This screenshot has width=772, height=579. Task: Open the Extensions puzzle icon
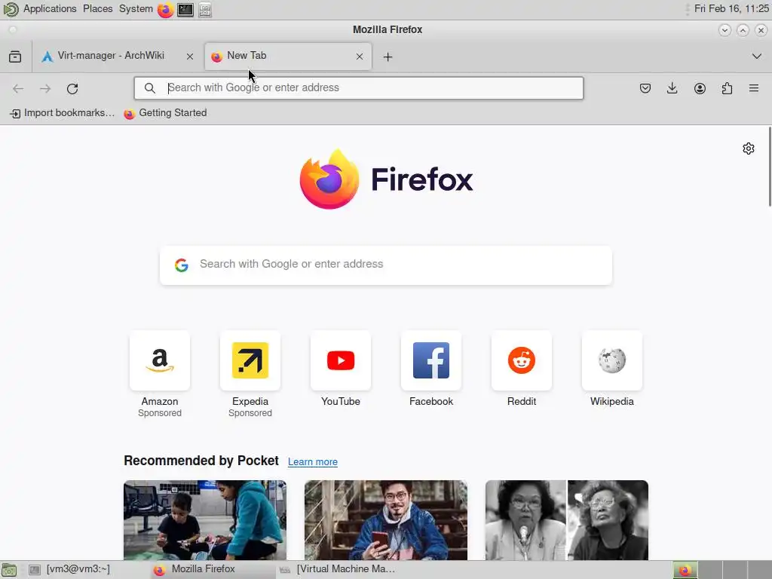pos(727,89)
